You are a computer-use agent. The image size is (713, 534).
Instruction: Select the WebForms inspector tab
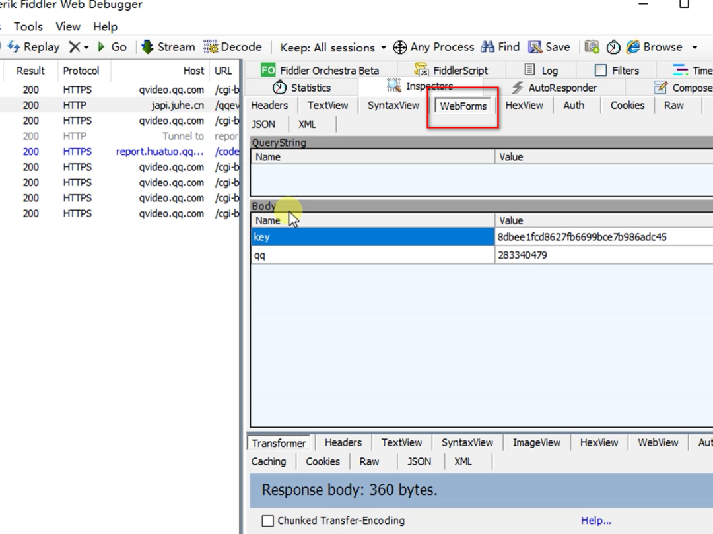463,106
